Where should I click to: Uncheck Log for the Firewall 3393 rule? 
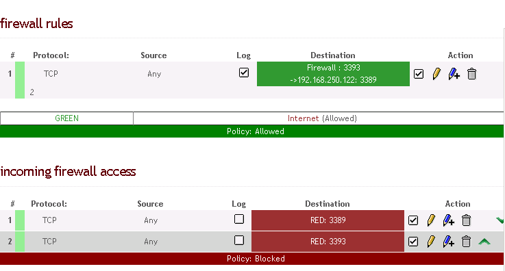pyautogui.click(x=244, y=73)
